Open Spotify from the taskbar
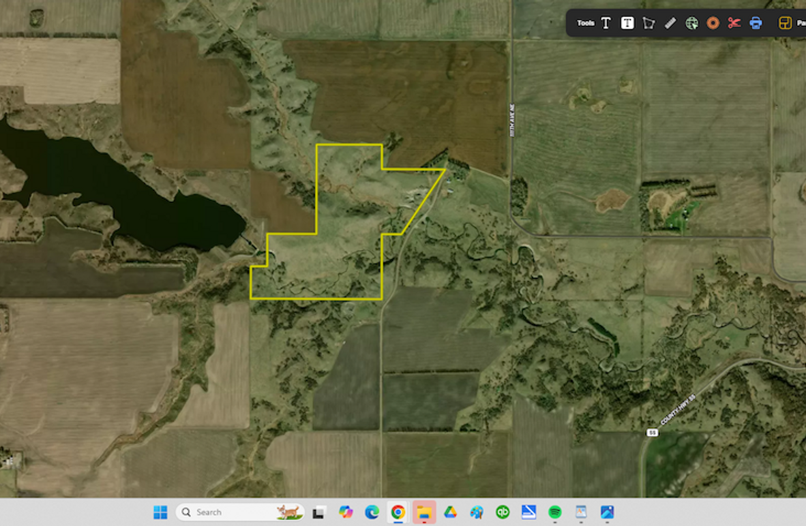 tap(554, 512)
